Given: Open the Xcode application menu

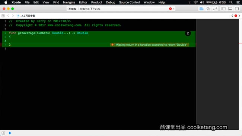Looking at the screenshot, I should click(16, 2).
